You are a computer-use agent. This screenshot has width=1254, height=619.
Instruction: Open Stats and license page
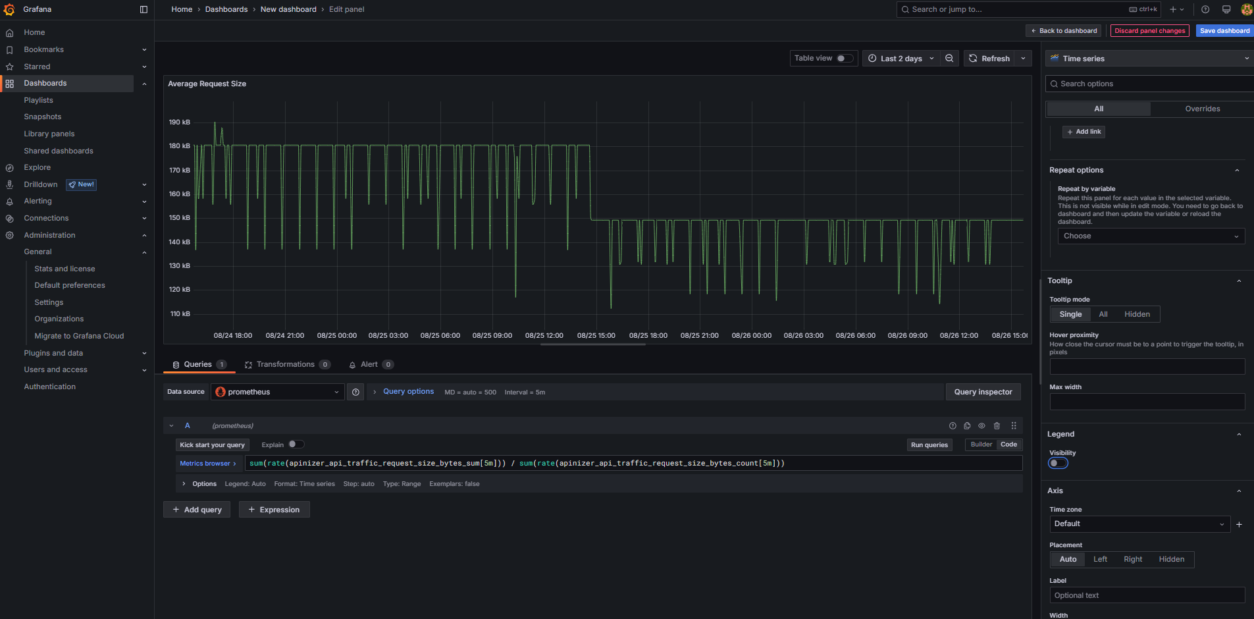[65, 269]
